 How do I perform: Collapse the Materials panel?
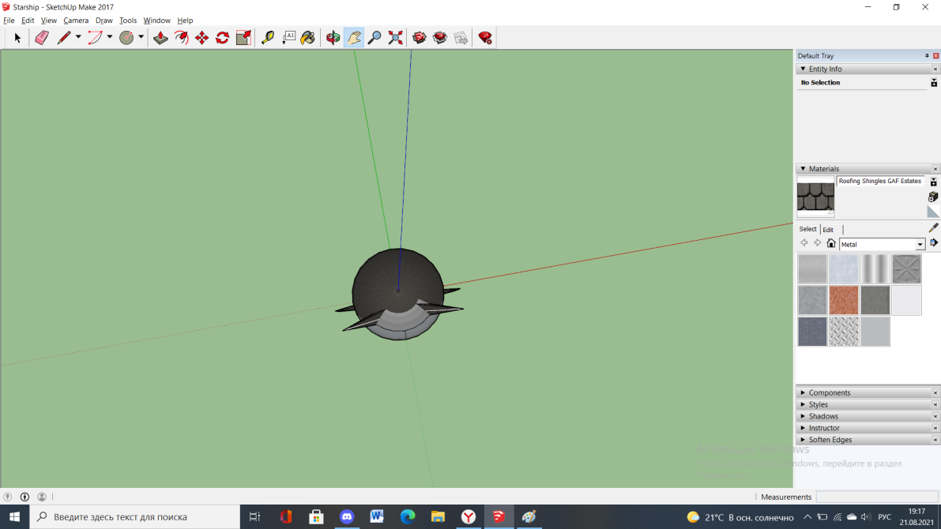click(x=804, y=169)
